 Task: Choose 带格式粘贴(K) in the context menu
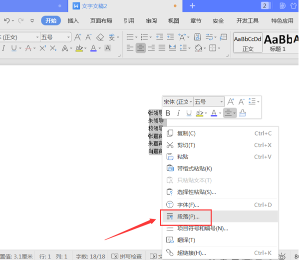220,168
